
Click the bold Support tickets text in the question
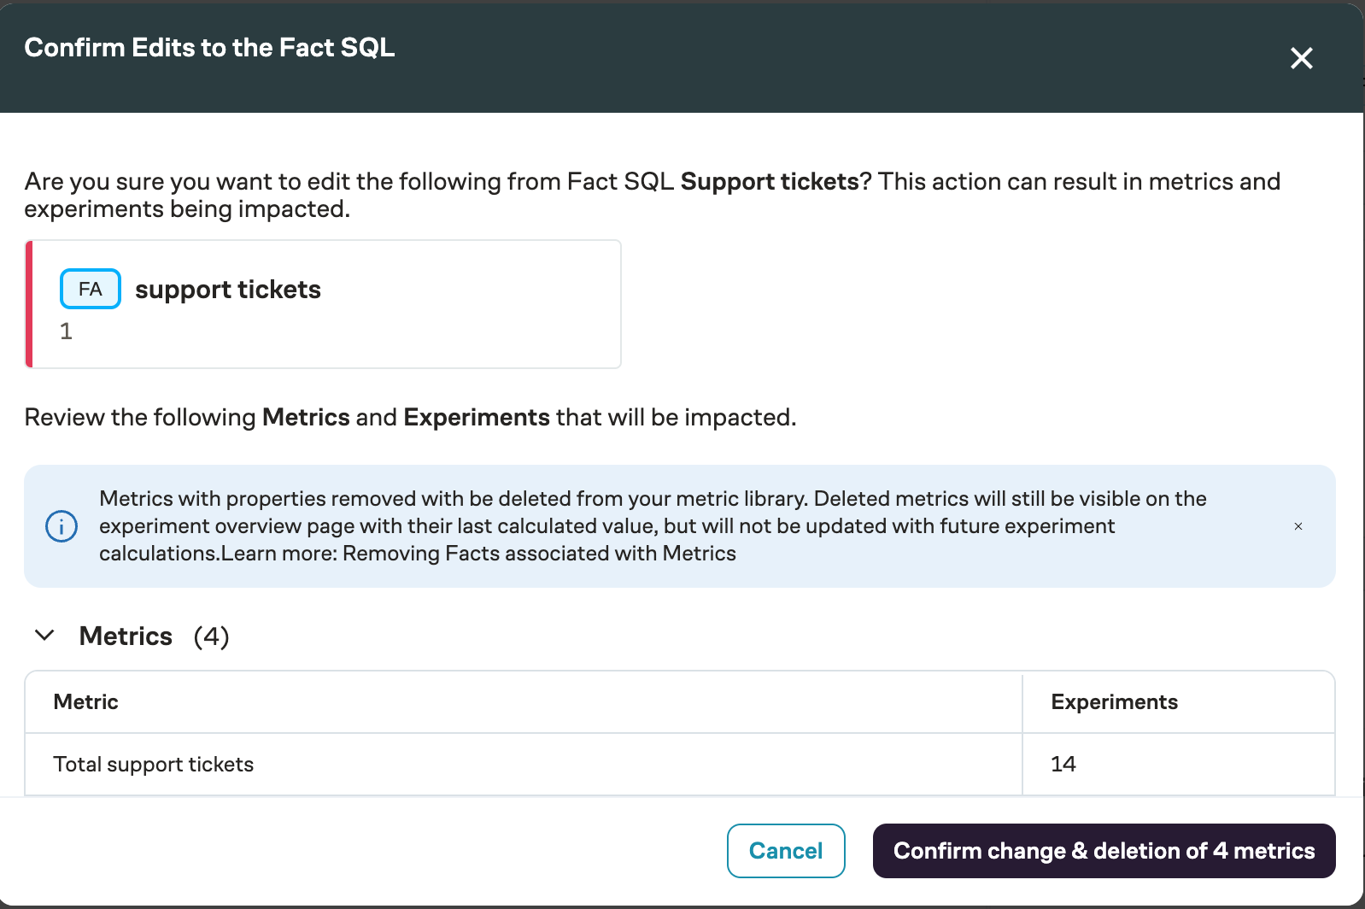pos(769,181)
